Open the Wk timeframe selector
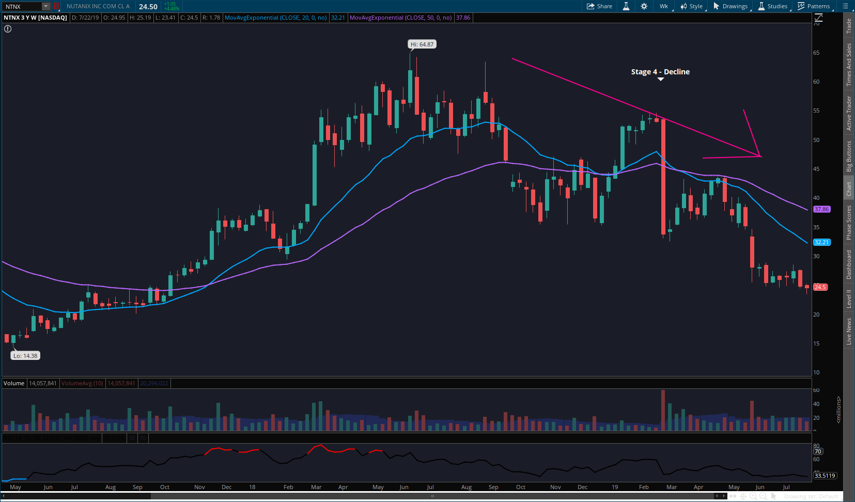 click(x=664, y=6)
